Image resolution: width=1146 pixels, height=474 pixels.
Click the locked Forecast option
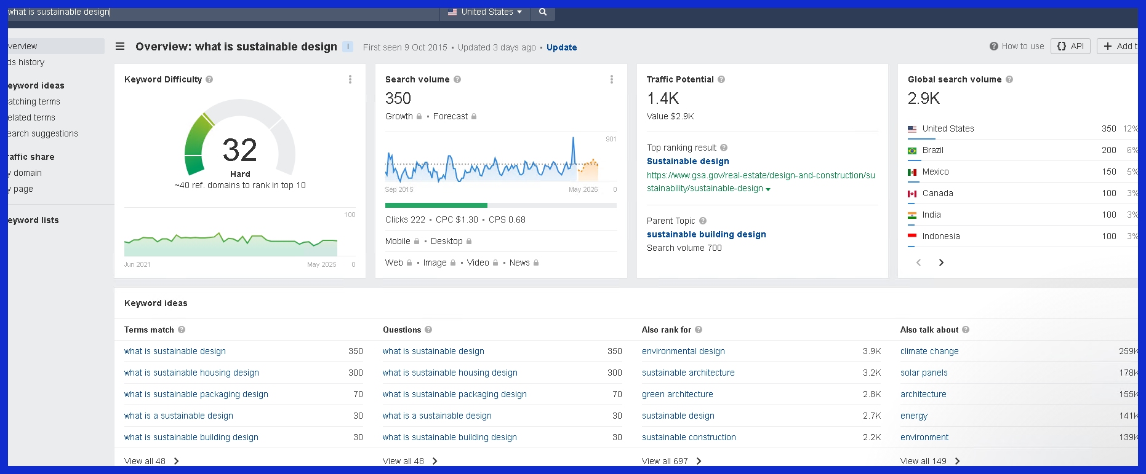(455, 116)
